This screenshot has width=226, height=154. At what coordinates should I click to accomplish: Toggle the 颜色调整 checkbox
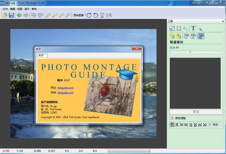(172, 118)
